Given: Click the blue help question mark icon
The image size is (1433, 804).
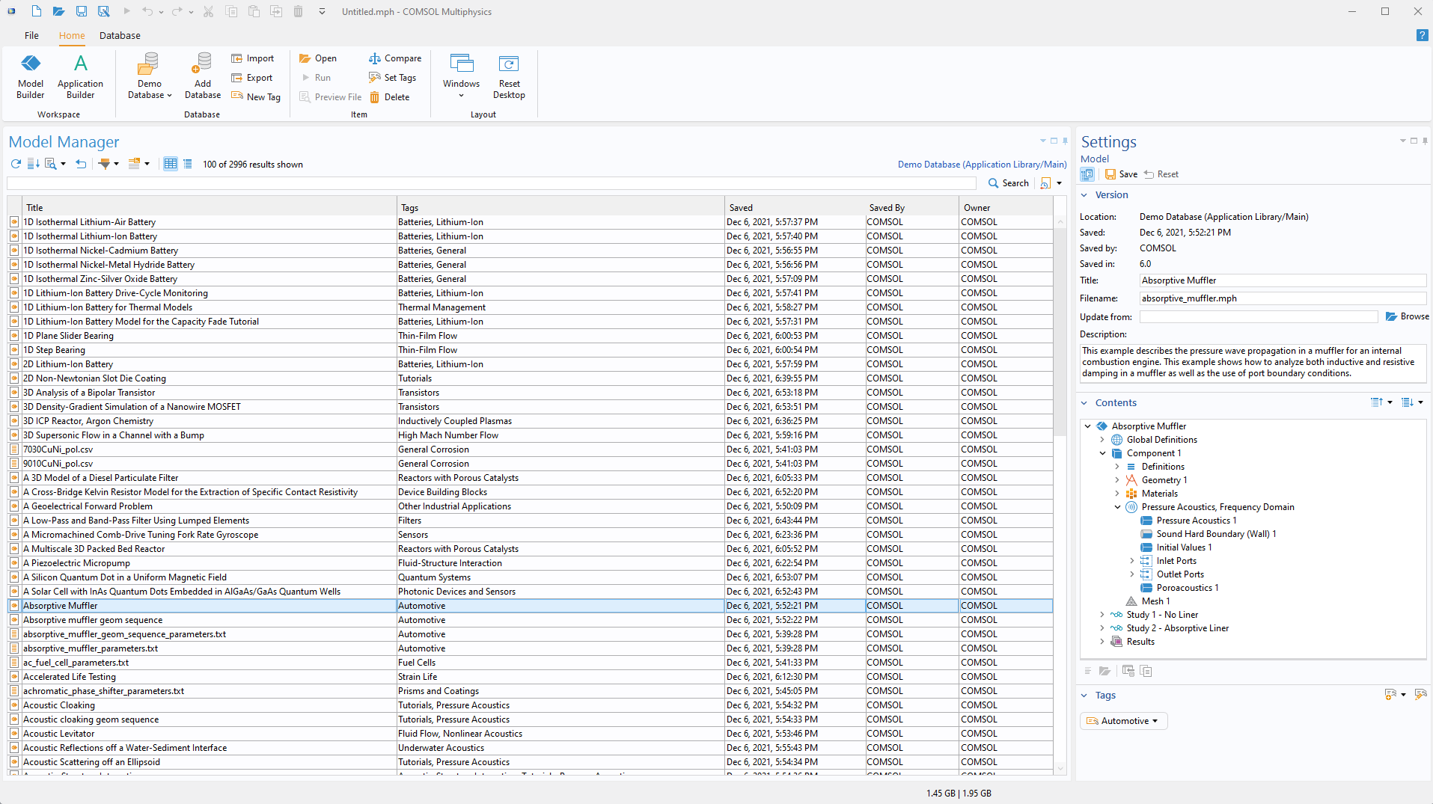Looking at the screenshot, I should (x=1422, y=35).
